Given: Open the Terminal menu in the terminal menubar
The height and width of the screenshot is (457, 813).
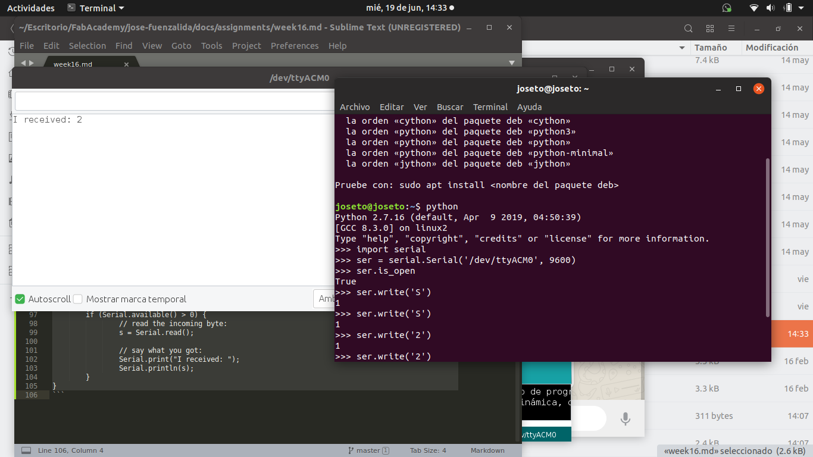Looking at the screenshot, I should [490, 107].
